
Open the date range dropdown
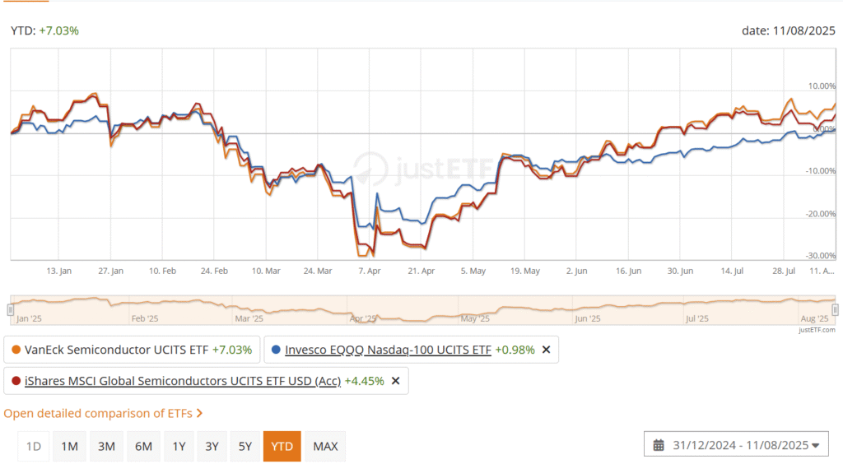[737, 445]
